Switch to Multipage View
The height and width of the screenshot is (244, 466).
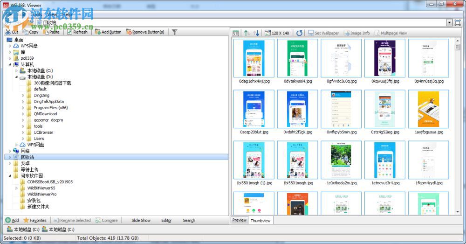pyautogui.click(x=391, y=33)
